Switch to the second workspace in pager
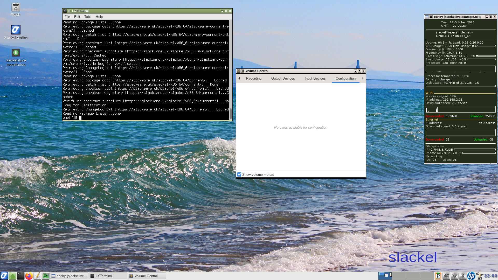 coord(399,276)
